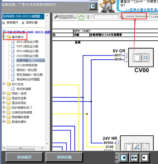Click the 基本看法 folder icon
The image size is (158, 164).
[x=9, y=37]
